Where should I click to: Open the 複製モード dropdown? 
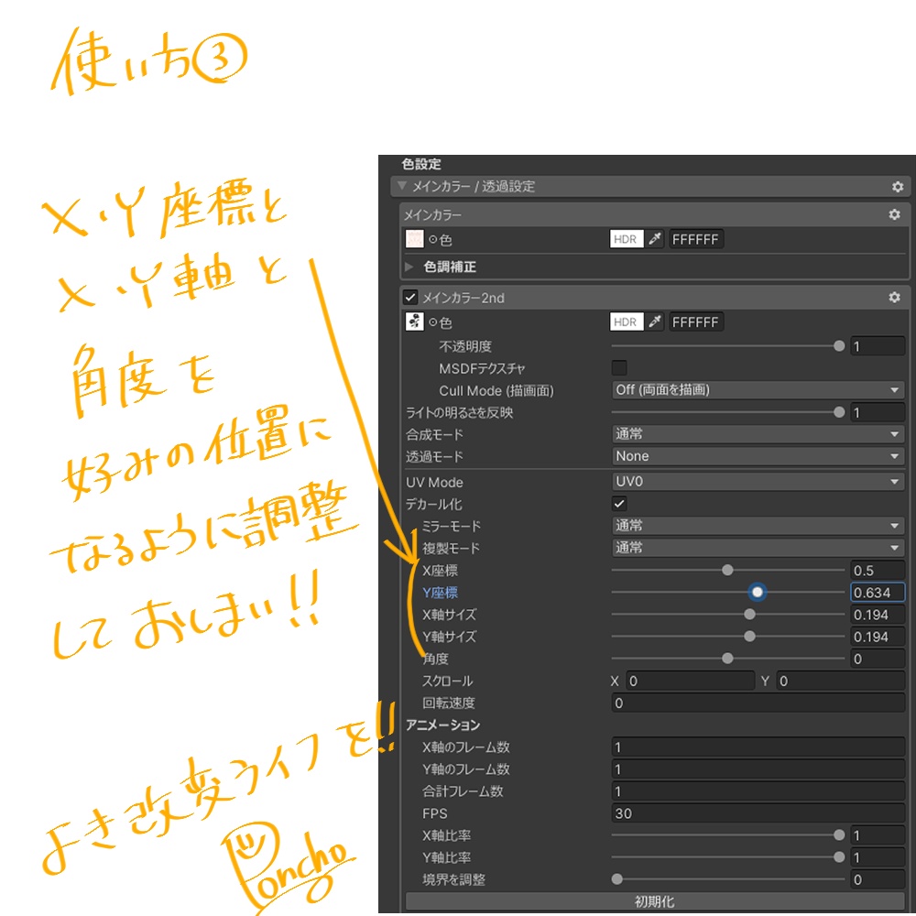pyautogui.click(x=758, y=548)
